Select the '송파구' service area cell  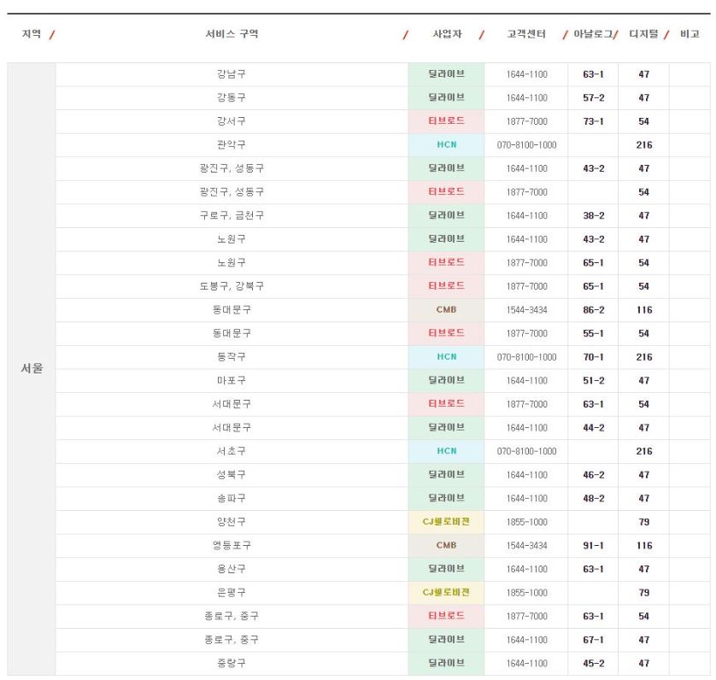(x=232, y=499)
